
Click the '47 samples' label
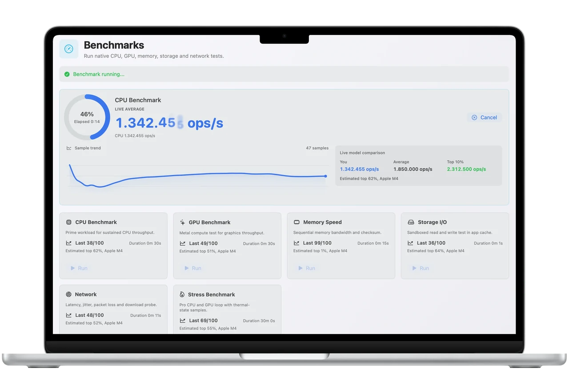click(317, 148)
